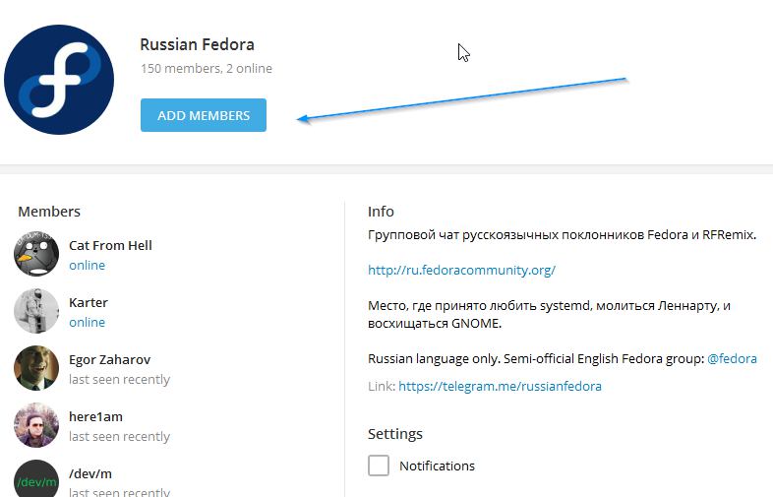Click the Members section heading
The image size is (773, 497).
coord(49,212)
